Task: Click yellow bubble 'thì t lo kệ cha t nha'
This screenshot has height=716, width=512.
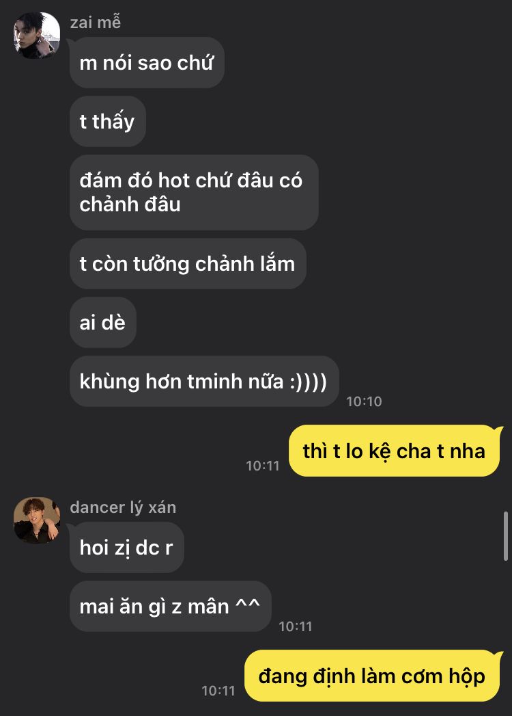Action: 395,451
